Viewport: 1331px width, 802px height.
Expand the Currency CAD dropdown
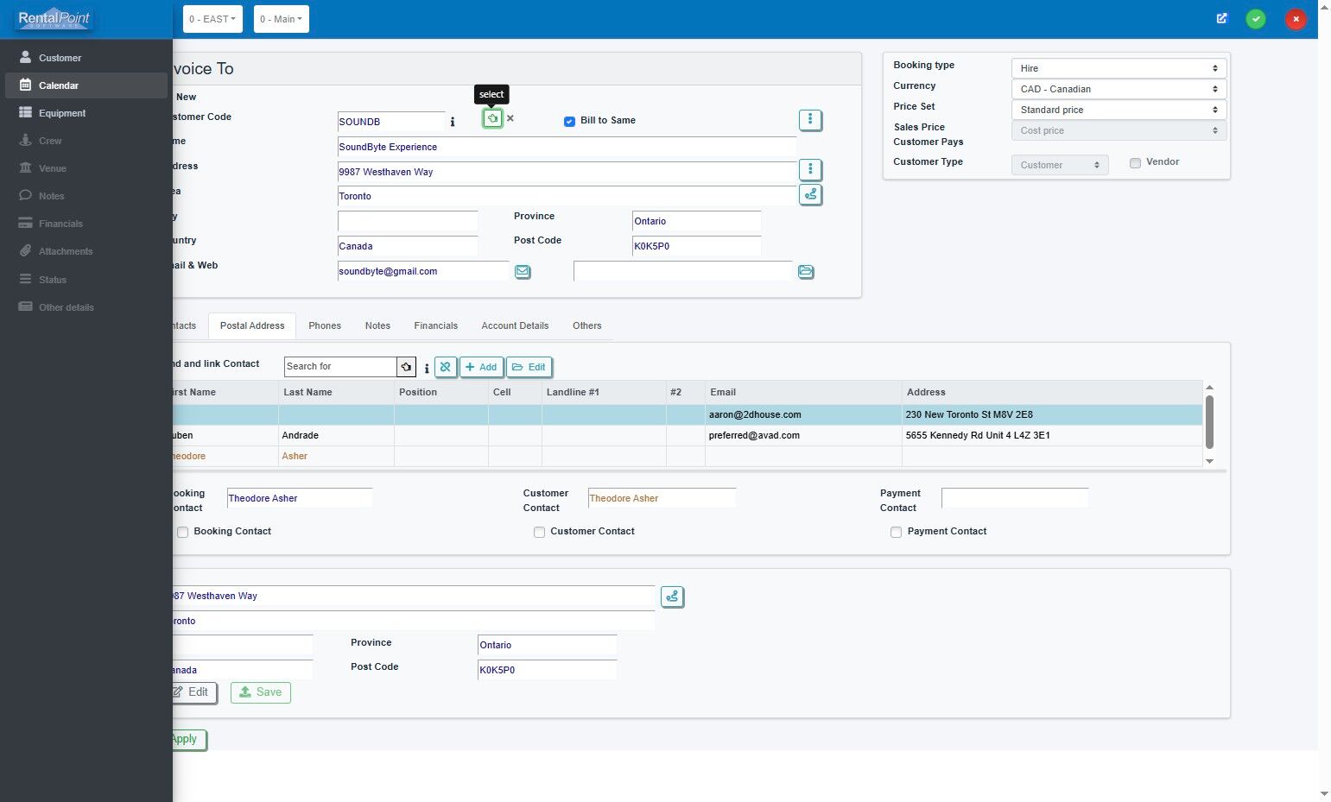pyautogui.click(x=1118, y=89)
